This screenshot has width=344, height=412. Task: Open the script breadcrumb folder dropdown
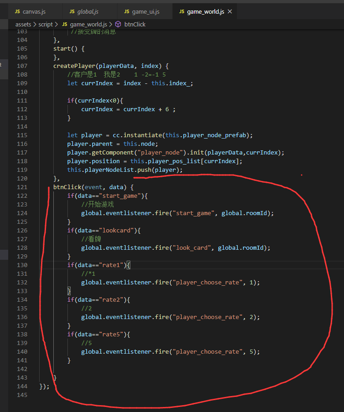(46, 24)
